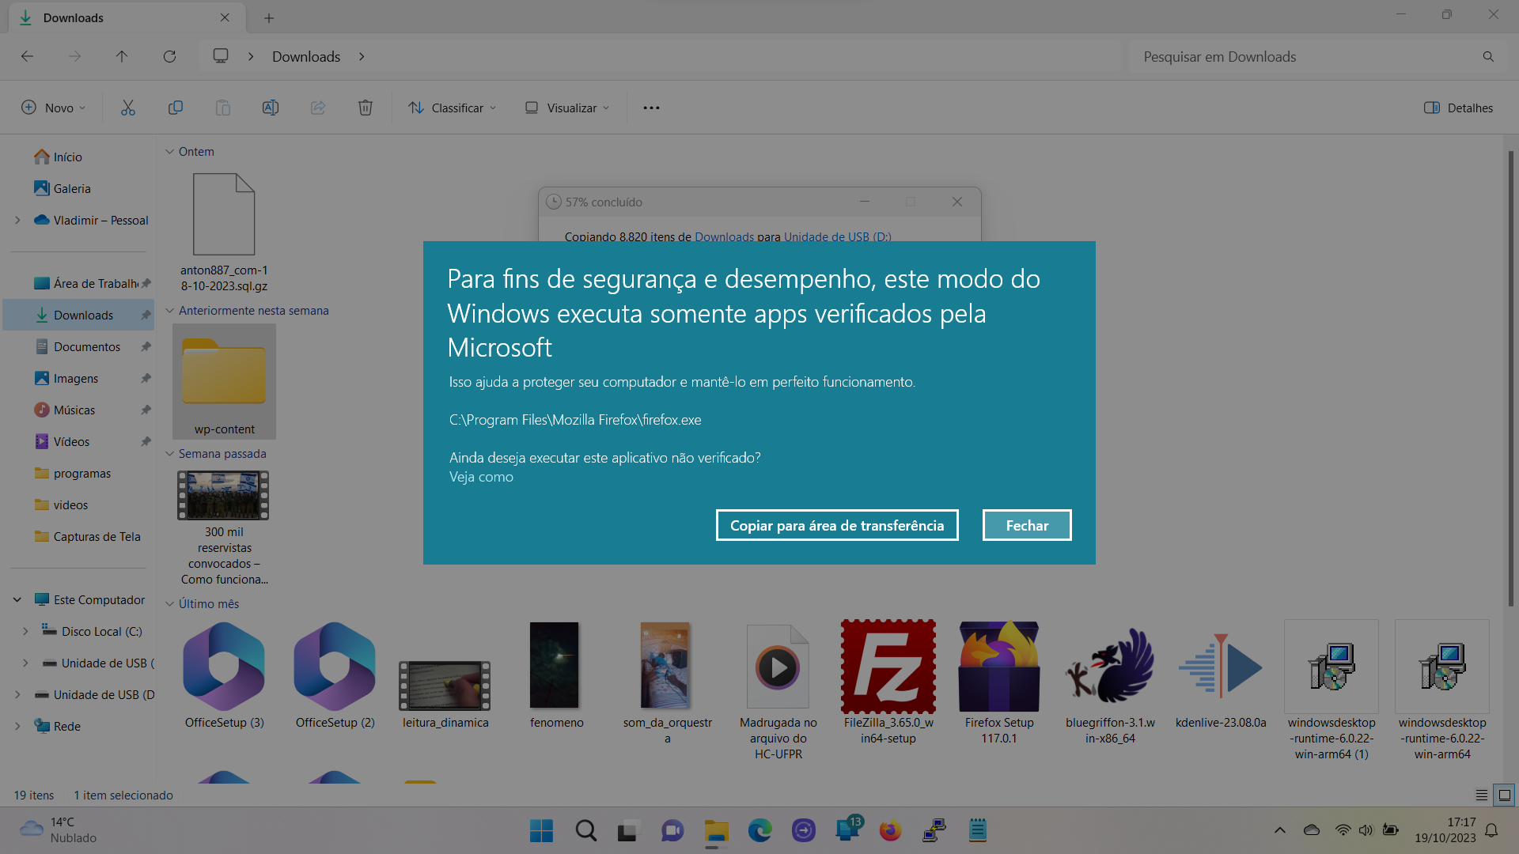Open the three-dots more options menu
This screenshot has width=1519, height=854.
pos(651,108)
